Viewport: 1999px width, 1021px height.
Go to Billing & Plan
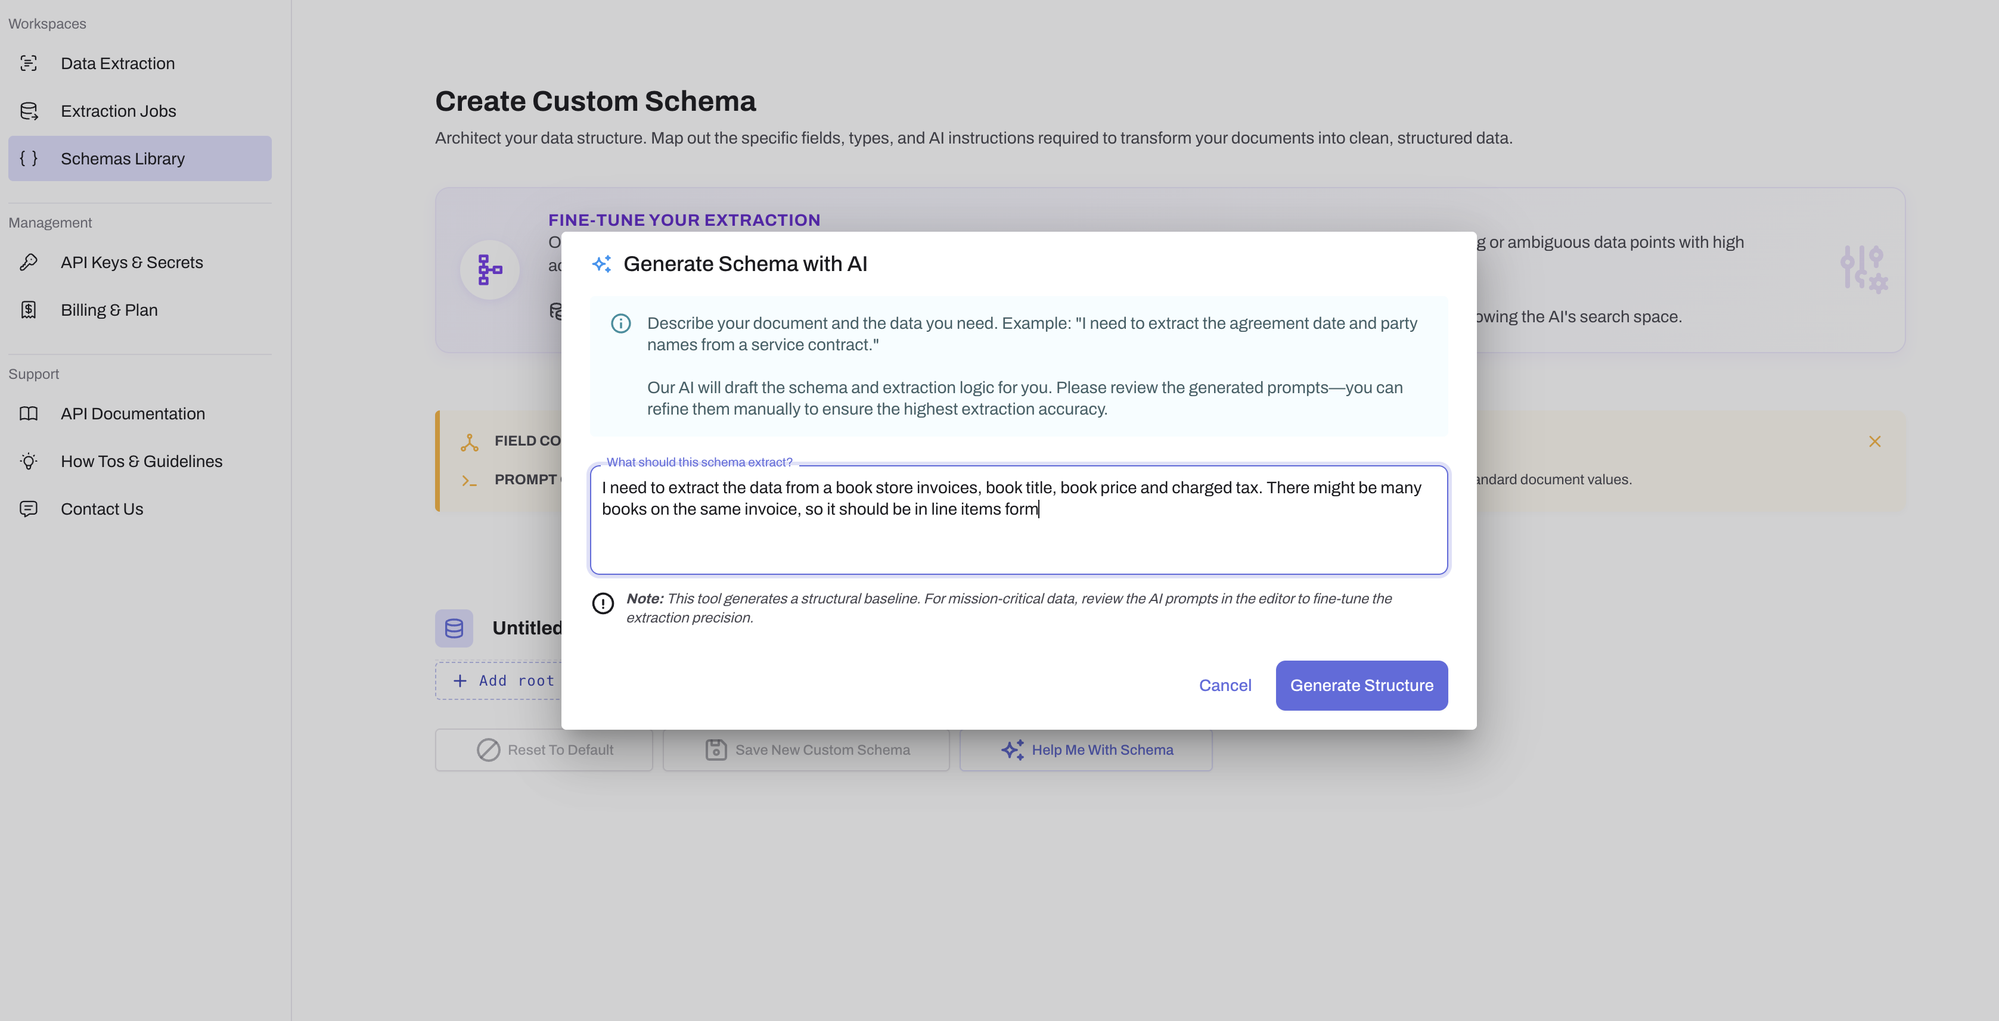click(x=110, y=310)
